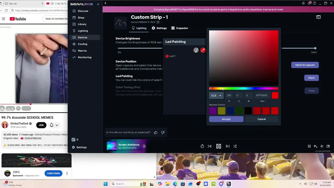This screenshot has height=188, width=334.
Task: Collapse the SignalRGB sidebar with double chevron
Action: tap(98, 4)
